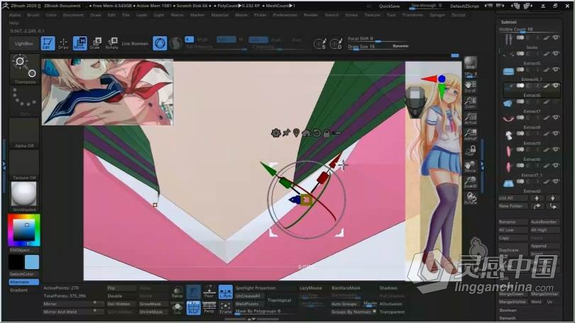
Task: Open the Texture menu
Action: click(372, 15)
